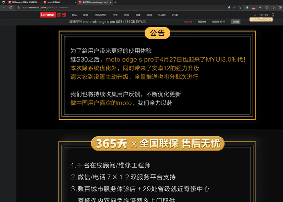283x202 pixels.
Task: Open the favorites list icon
Action: [x=274, y=7]
